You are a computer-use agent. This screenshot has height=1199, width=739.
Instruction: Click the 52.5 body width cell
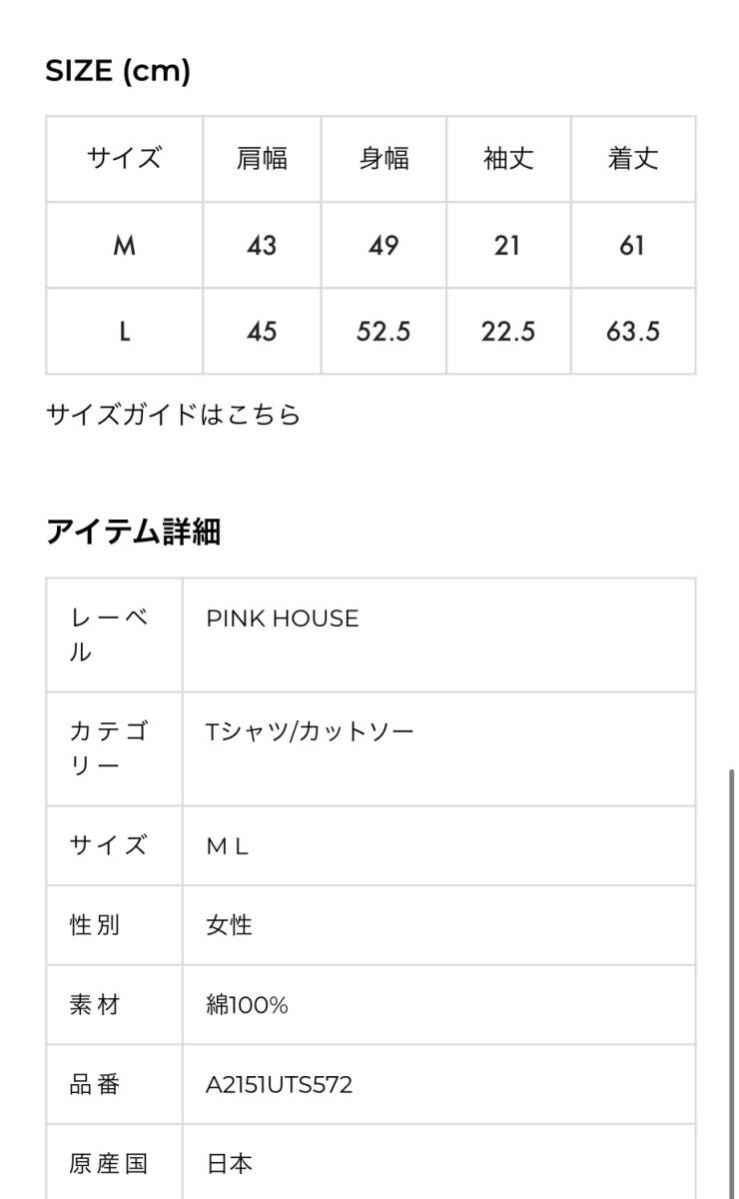(x=383, y=332)
